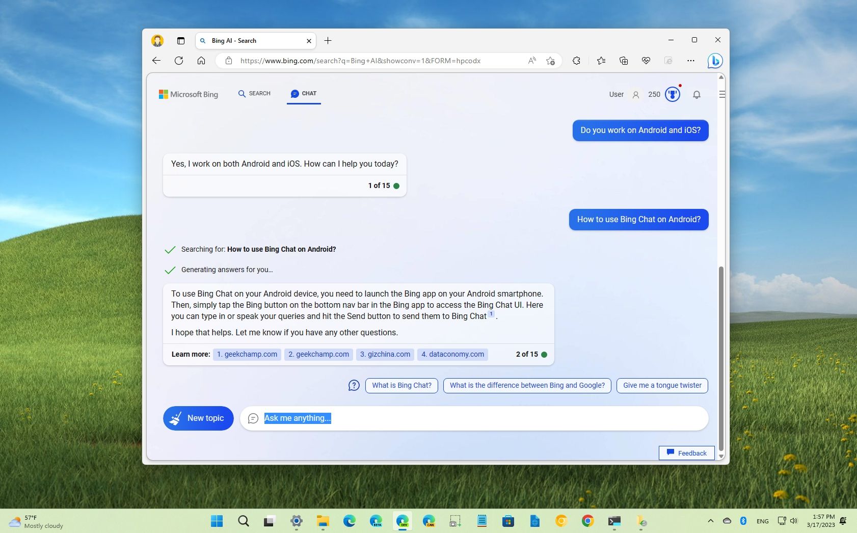This screenshot has height=533, width=857.
Task: Open Bing notifications bell
Action: click(697, 95)
